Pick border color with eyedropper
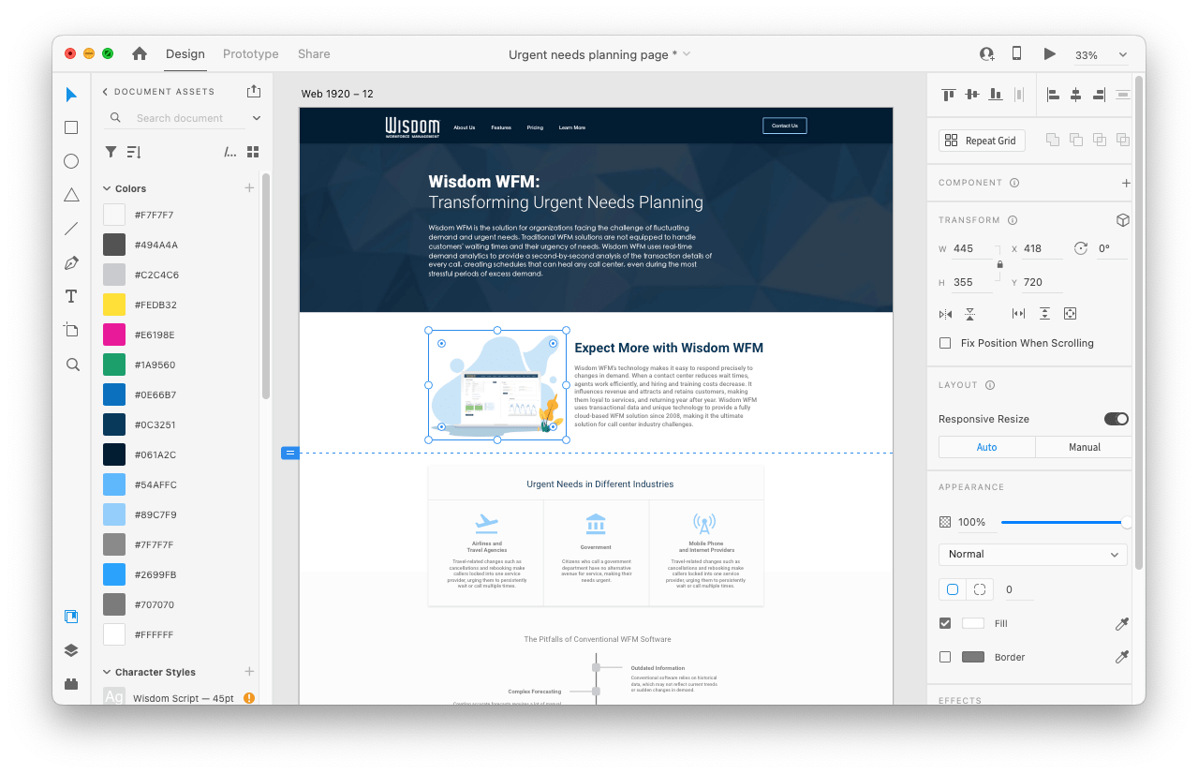1198x774 pixels. [1122, 657]
